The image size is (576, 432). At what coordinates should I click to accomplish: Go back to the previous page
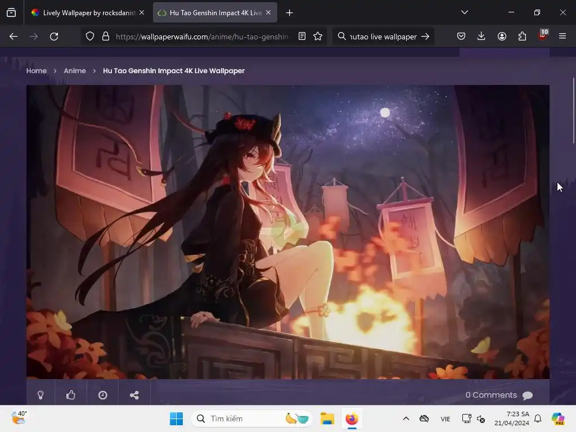13,37
